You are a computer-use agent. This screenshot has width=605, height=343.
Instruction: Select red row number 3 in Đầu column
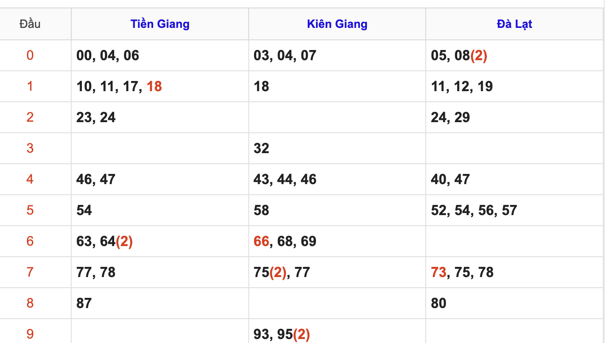click(30, 148)
